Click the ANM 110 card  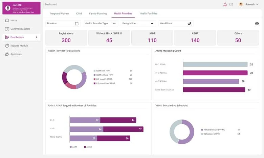pyautogui.click(x=152, y=37)
